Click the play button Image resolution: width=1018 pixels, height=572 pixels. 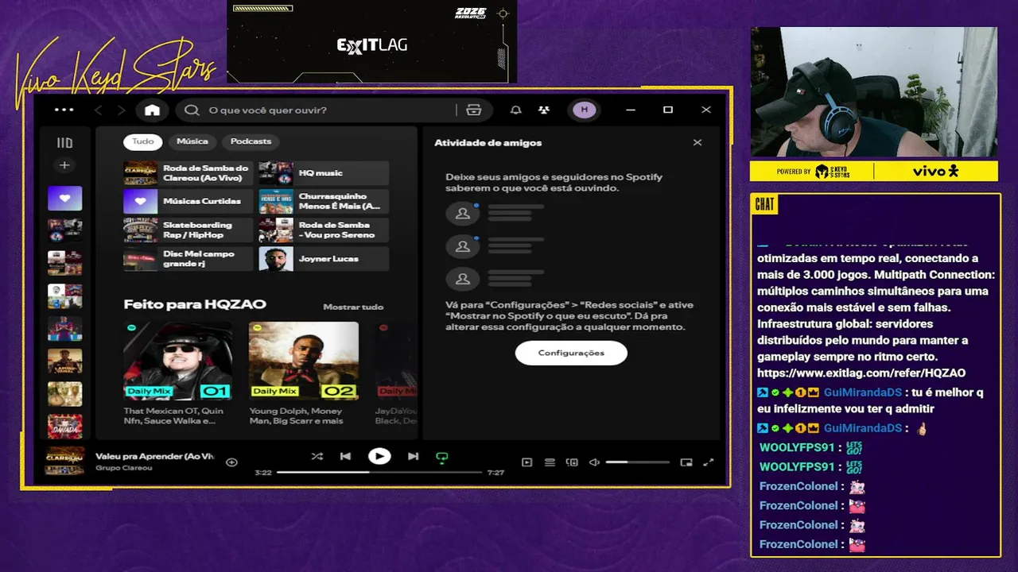coord(379,457)
